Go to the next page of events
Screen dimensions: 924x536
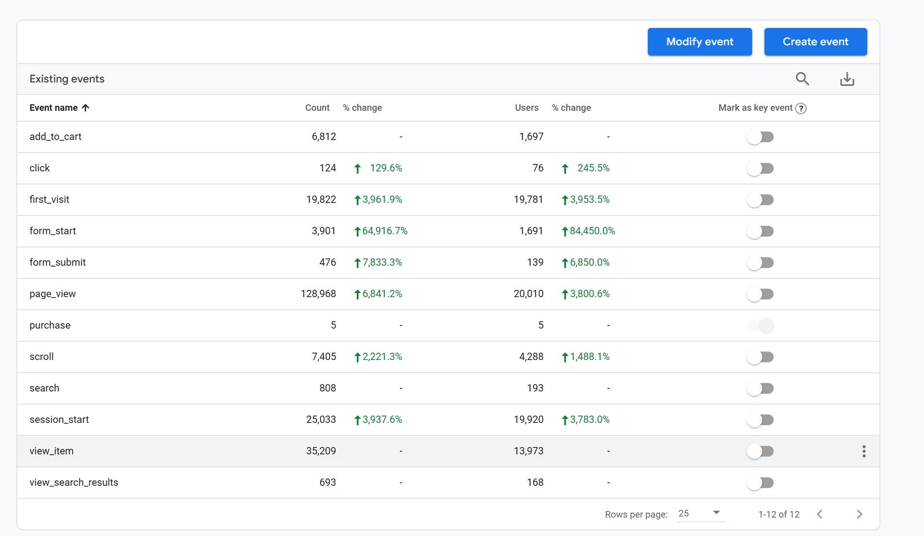859,514
